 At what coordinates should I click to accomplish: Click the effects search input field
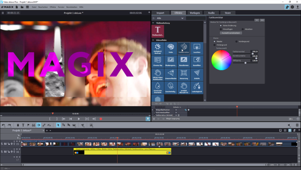click(x=196, y=18)
